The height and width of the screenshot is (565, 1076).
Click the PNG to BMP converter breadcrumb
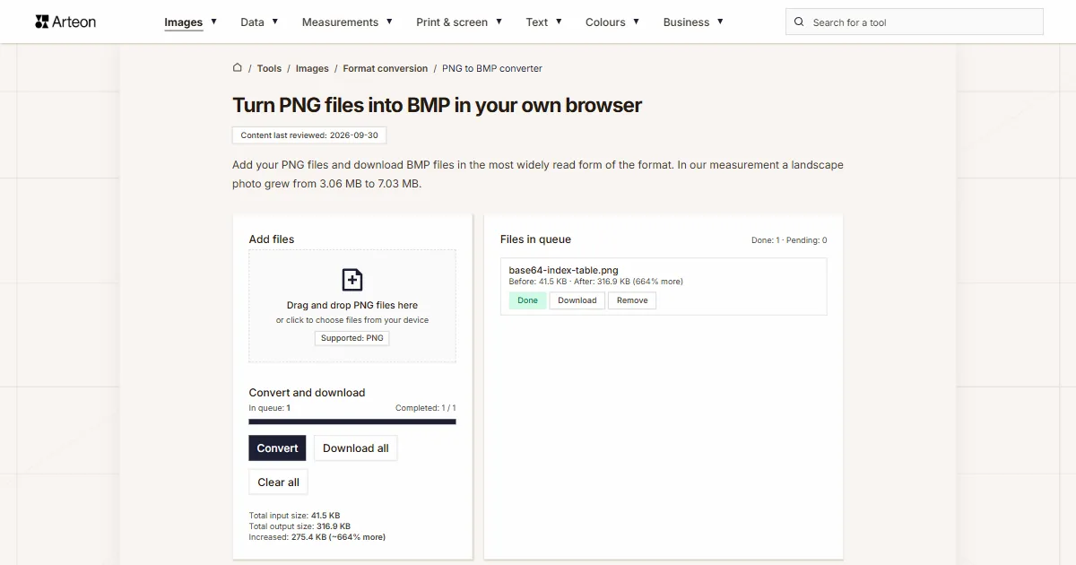(492, 68)
